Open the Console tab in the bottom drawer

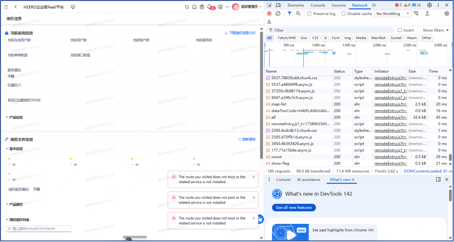[283, 180]
